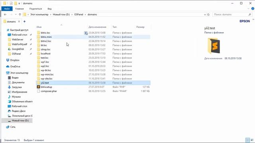
Task: Go up one folder level
Action: 20,15
